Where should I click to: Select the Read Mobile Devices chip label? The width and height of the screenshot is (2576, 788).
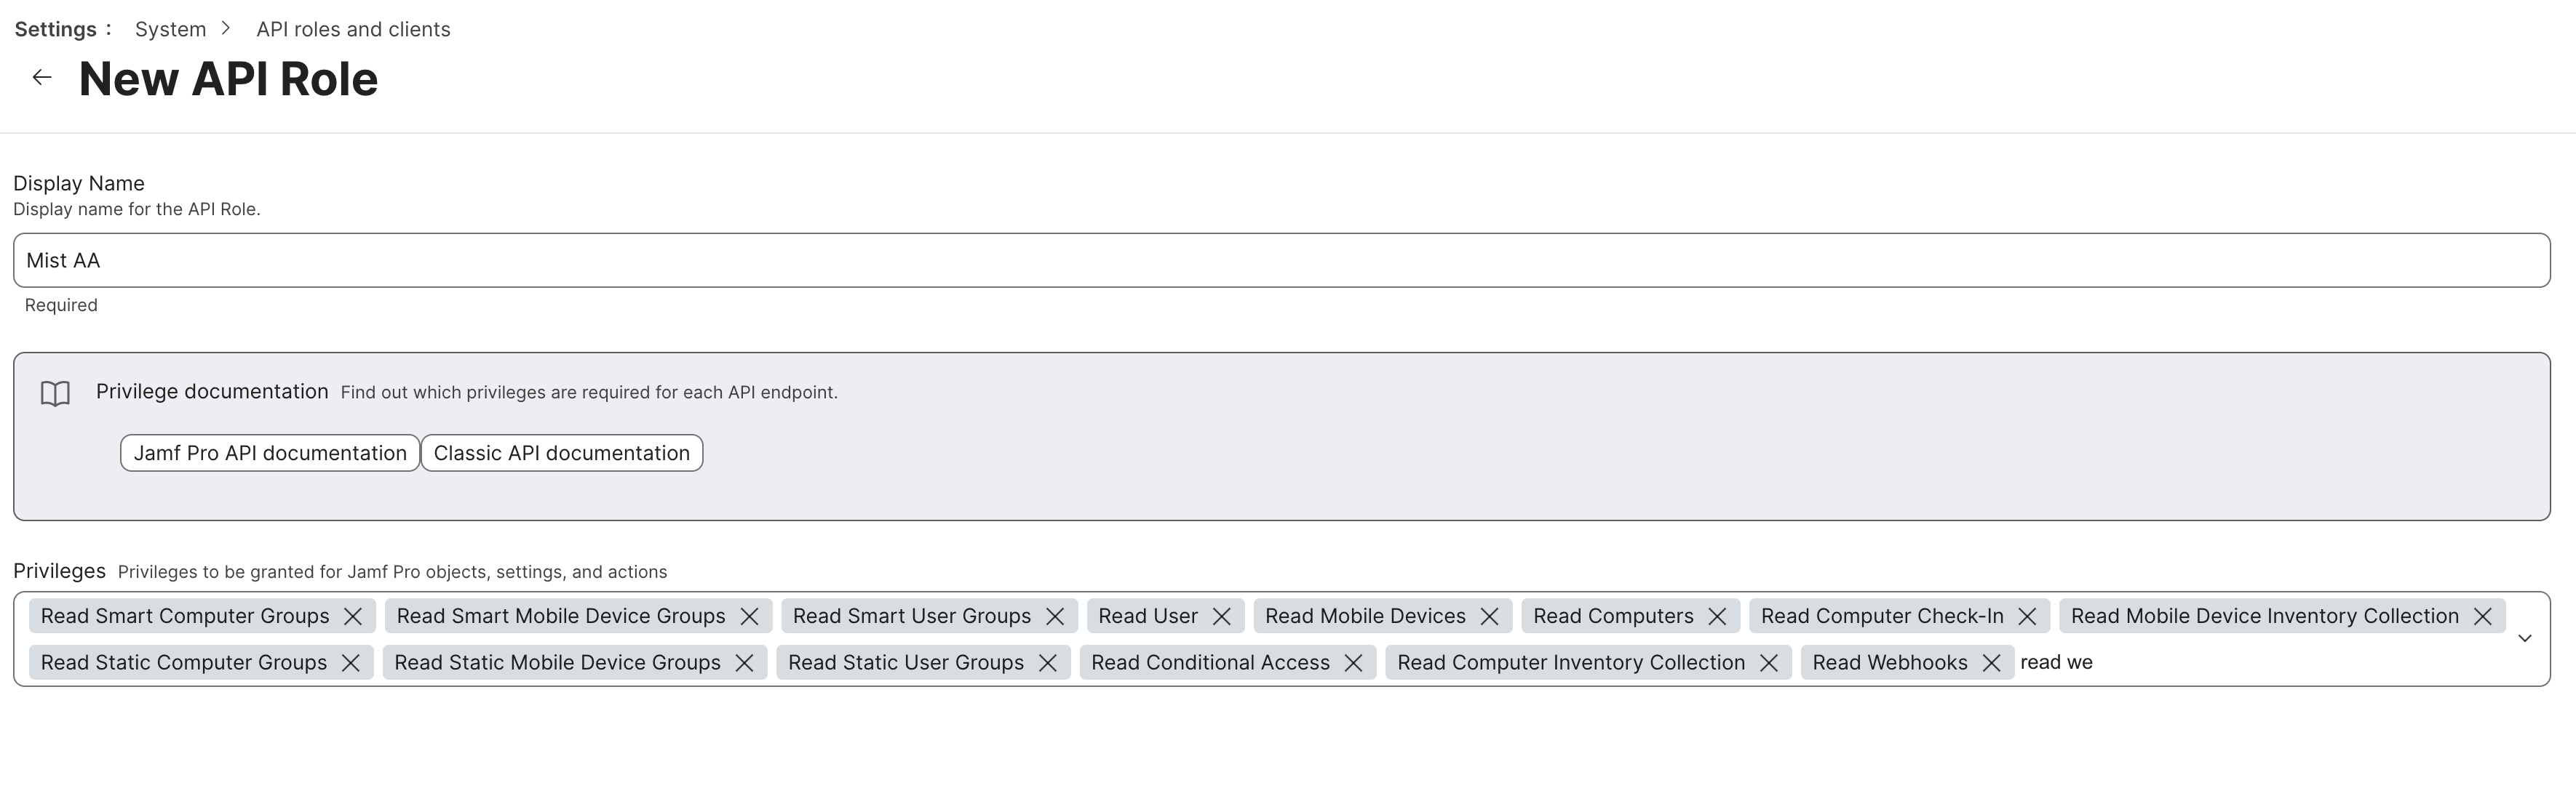[x=1365, y=615]
